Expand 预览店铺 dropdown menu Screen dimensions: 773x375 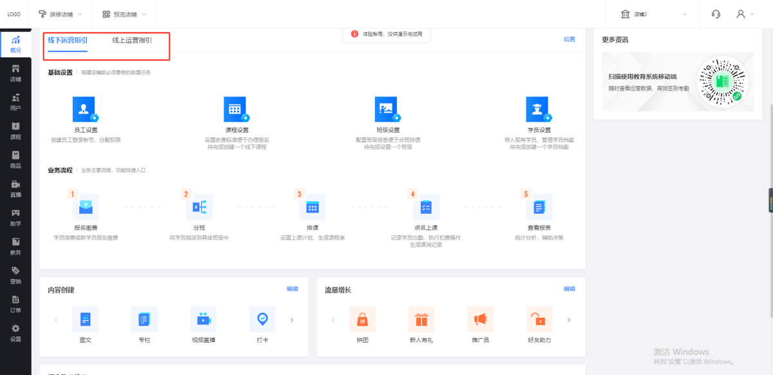124,14
